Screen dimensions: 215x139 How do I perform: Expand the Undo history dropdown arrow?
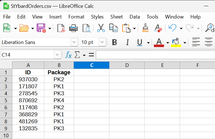click(181, 29)
